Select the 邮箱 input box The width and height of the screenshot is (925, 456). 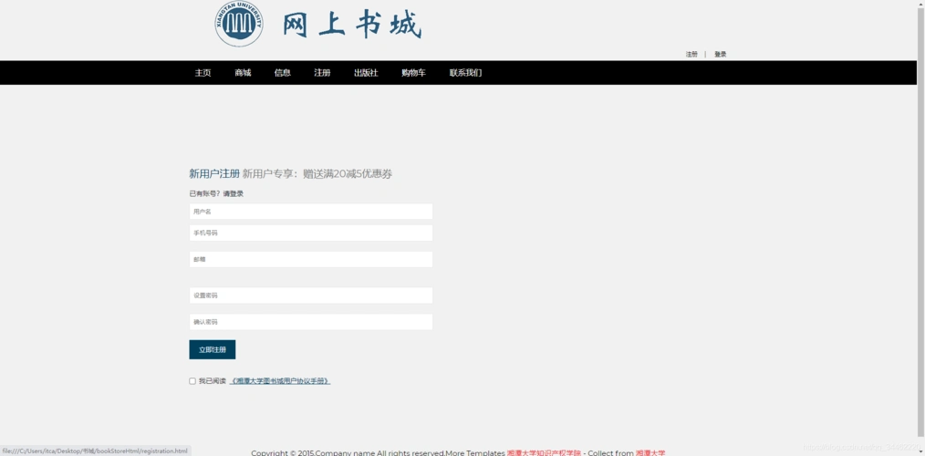(311, 260)
